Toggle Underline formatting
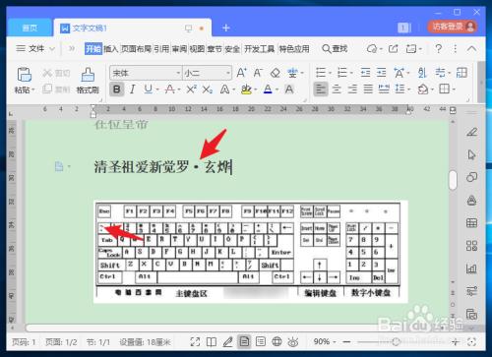This screenshot has height=357, width=492. pyautogui.click(x=149, y=89)
